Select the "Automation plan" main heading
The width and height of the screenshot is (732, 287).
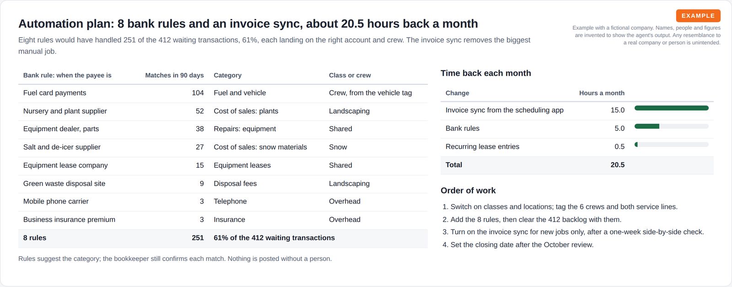tap(248, 24)
